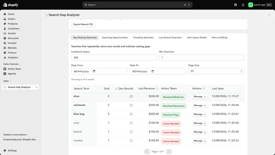Switch to Trending Searches tab
The width and height of the screenshot is (275, 155).
(x=143, y=38)
